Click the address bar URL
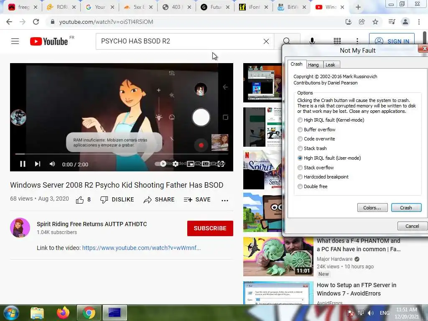Image resolution: width=428 pixels, height=321 pixels. coord(106,22)
